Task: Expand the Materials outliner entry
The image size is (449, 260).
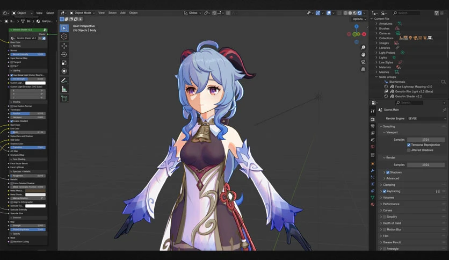Action: 376,67
